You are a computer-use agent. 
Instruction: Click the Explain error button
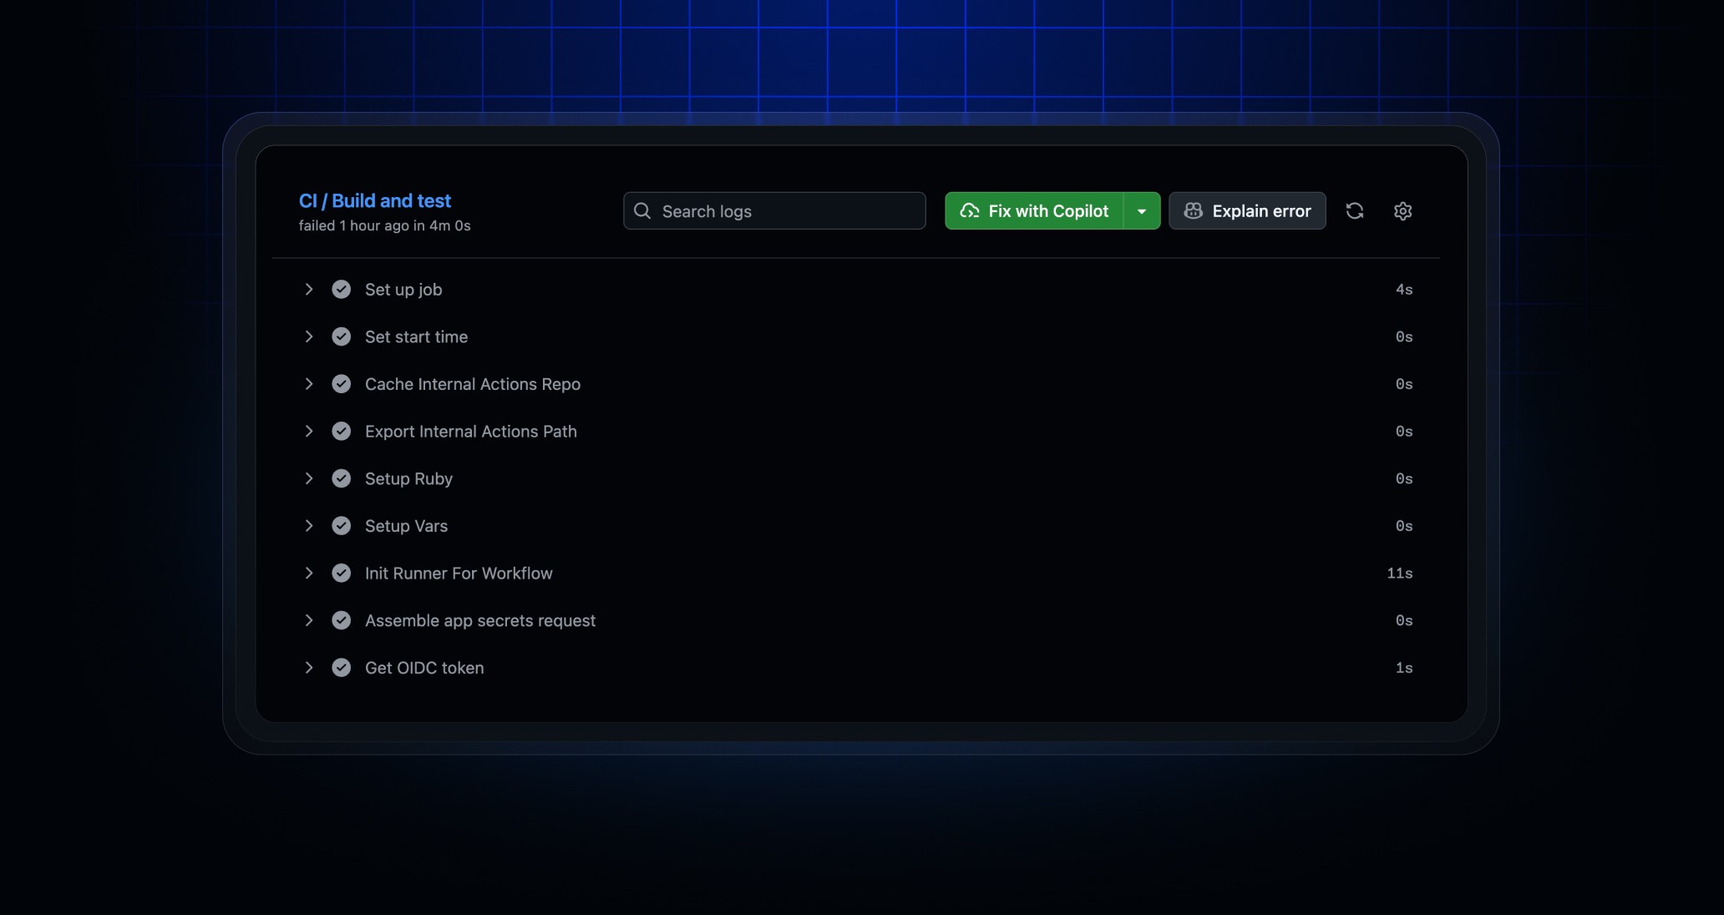click(x=1247, y=211)
